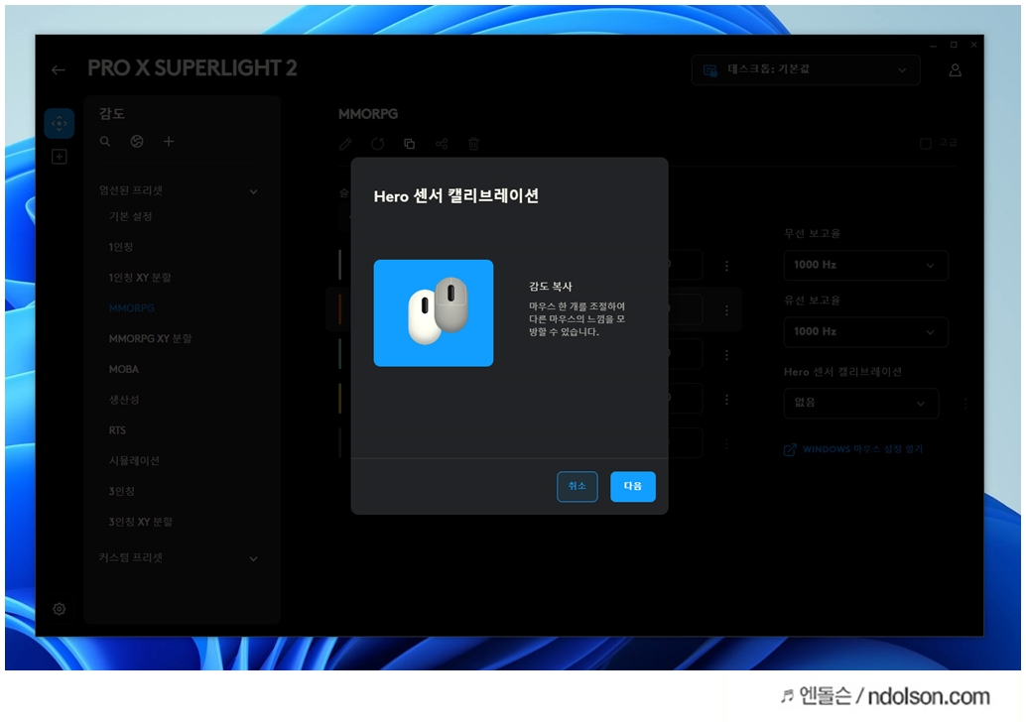This screenshot has width=1026, height=722.
Task: Collapse the 엄선된 프리셋 section
Action: pyautogui.click(x=253, y=191)
